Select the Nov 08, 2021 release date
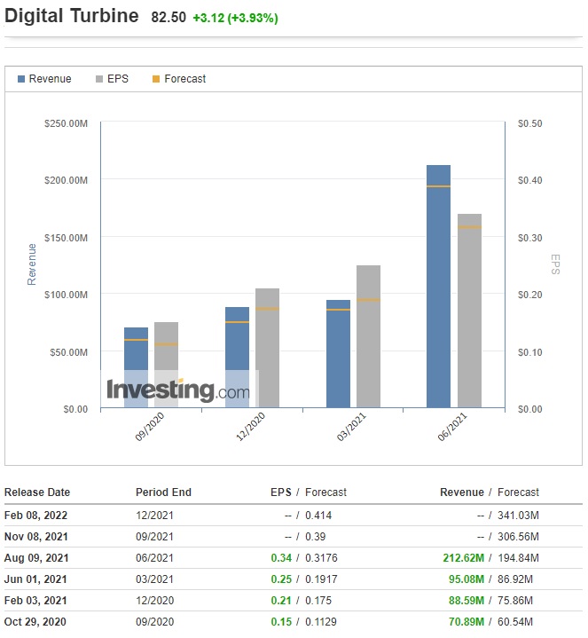 35,537
